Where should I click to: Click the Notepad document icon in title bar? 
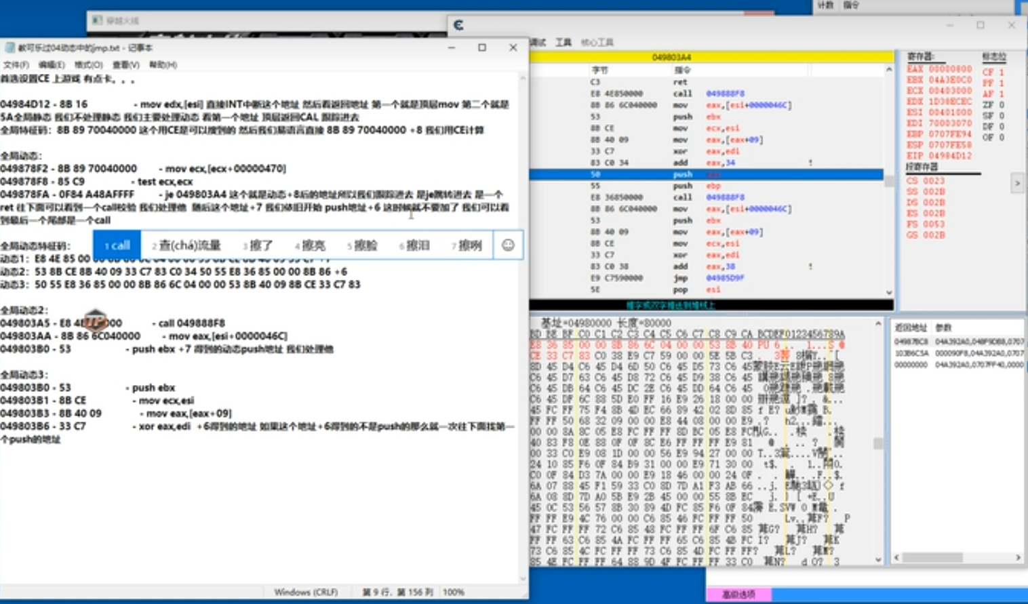9,47
